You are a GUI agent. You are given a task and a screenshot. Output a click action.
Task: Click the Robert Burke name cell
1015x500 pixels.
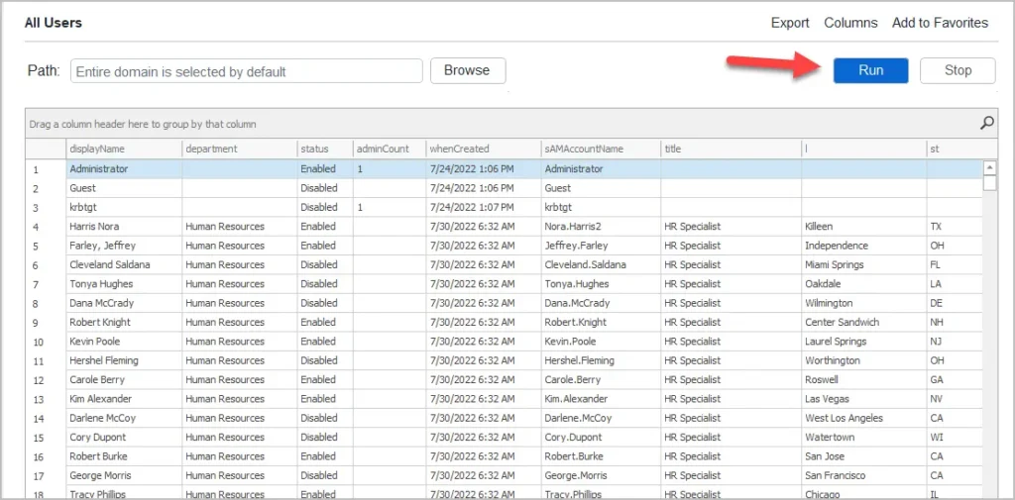coord(124,456)
